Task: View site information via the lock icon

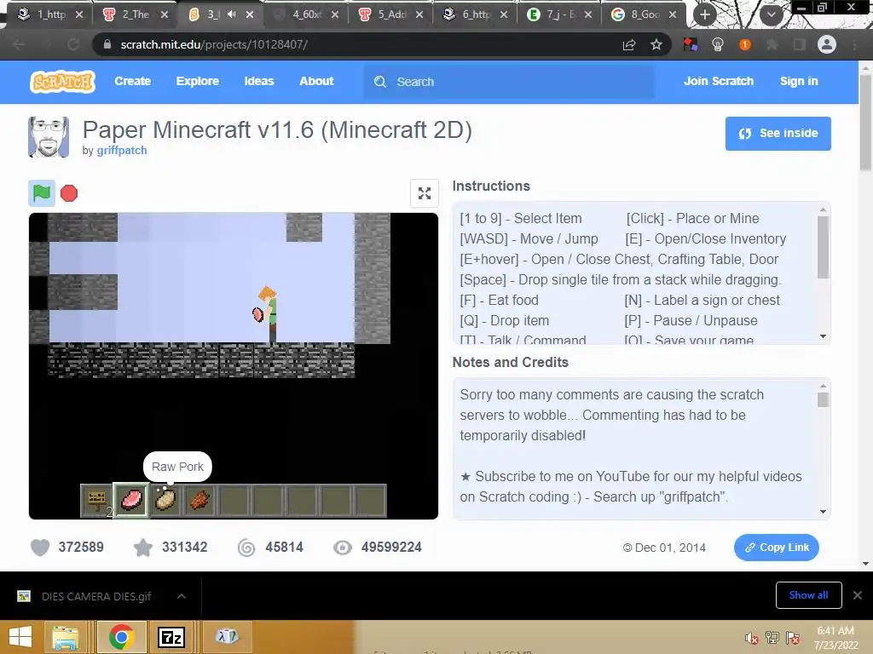Action: tap(107, 44)
